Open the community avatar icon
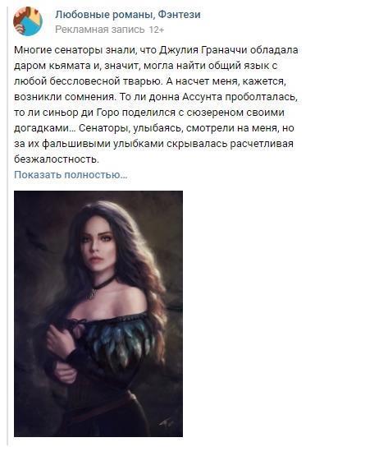This screenshot has height=456, width=388. 28,21
